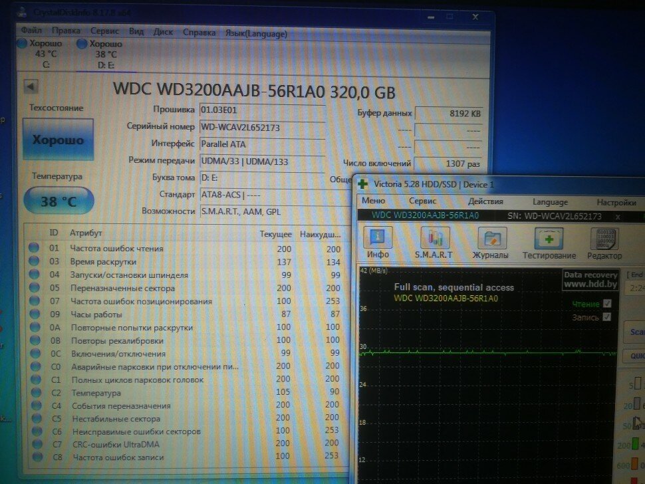Close the WDC device tab in Victoria
This screenshot has width=645, height=484.
(x=618, y=216)
